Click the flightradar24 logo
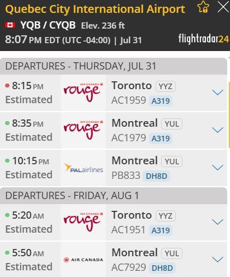Image resolution: width=230 pixels, height=277 pixels. click(204, 39)
